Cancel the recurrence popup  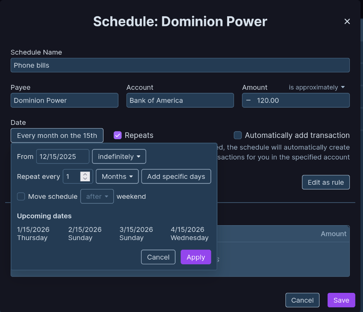click(x=158, y=257)
